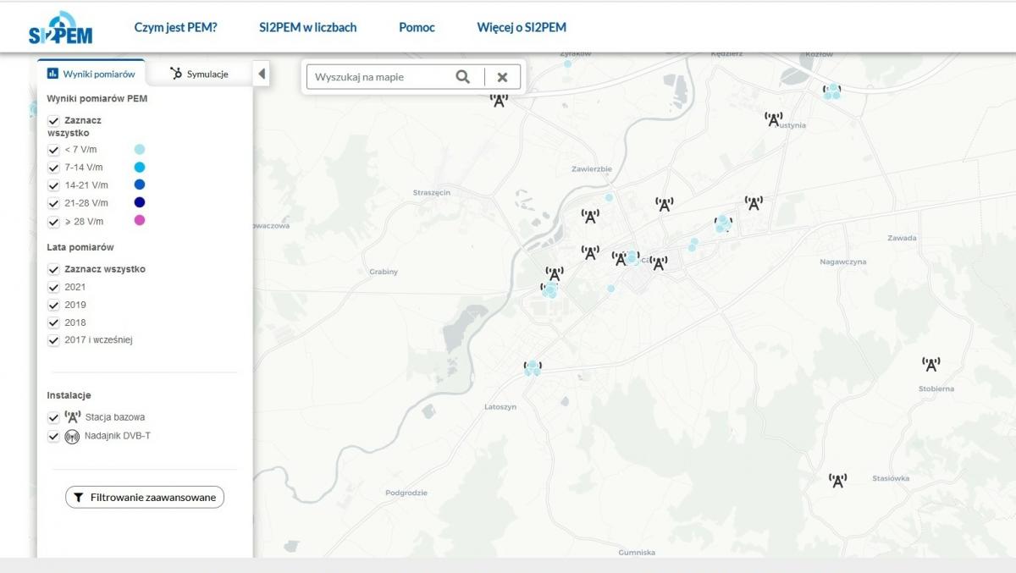The image size is (1016, 573).
Task: Toggle the Stacja bazowa checkbox
Action: pyautogui.click(x=53, y=417)
